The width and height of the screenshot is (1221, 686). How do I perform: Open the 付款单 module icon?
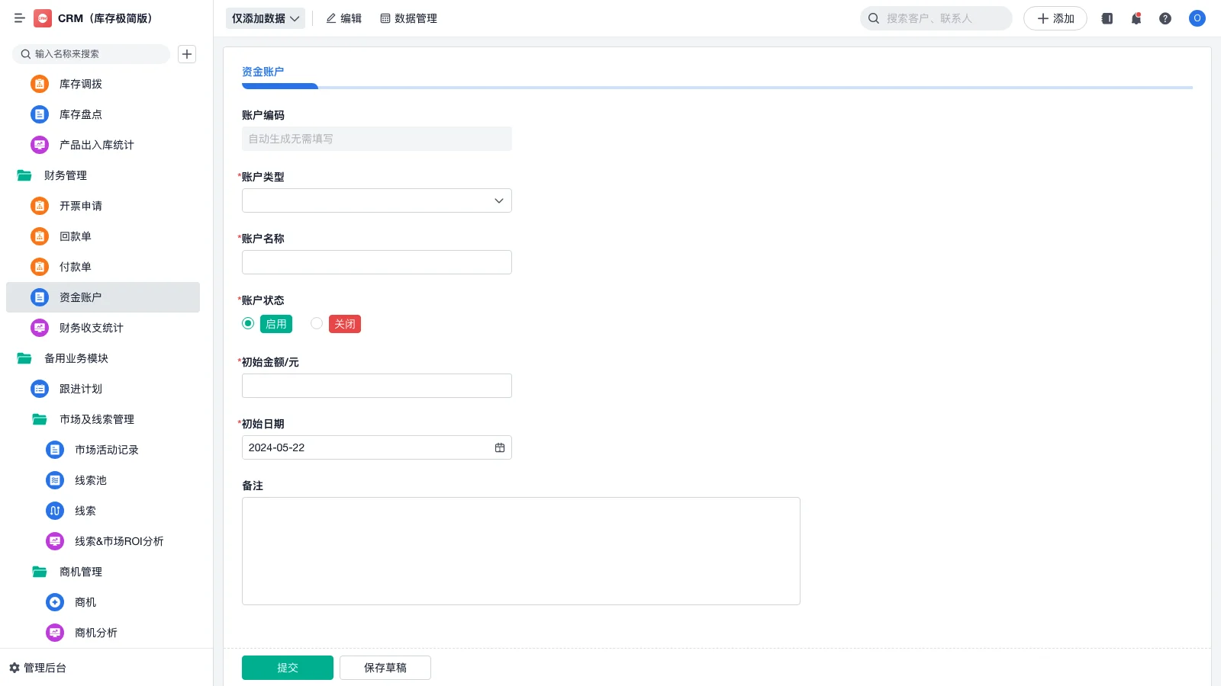point(39,267)
